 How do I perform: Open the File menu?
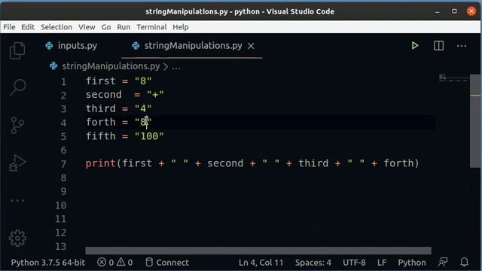pyautogui.click(x=9, y=27)
